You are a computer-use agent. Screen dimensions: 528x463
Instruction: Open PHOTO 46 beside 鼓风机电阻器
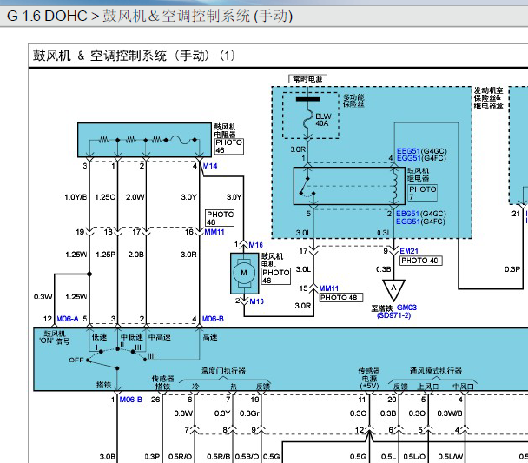[x=229, y=147]
